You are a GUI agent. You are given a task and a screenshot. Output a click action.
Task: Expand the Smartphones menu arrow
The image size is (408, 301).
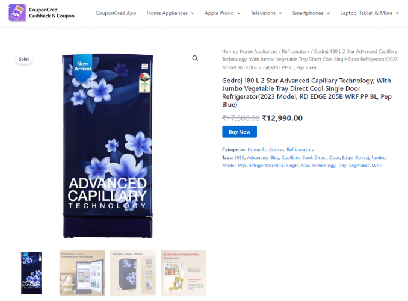(x=328, y=13)
